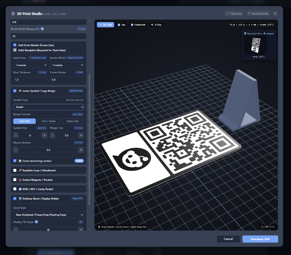The width and height of the screenshot is (291, 255).
Task: Click the Mounted View monitor icon
Action: 245,34
